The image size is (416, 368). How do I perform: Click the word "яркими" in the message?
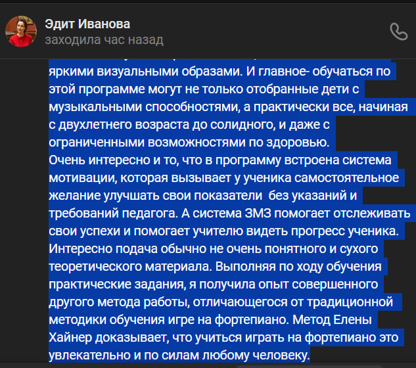pyautogui.click(x=71, y=71)
